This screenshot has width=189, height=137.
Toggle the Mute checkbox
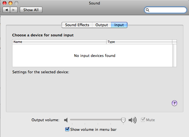pyautogui.click(x=143, y=120)
